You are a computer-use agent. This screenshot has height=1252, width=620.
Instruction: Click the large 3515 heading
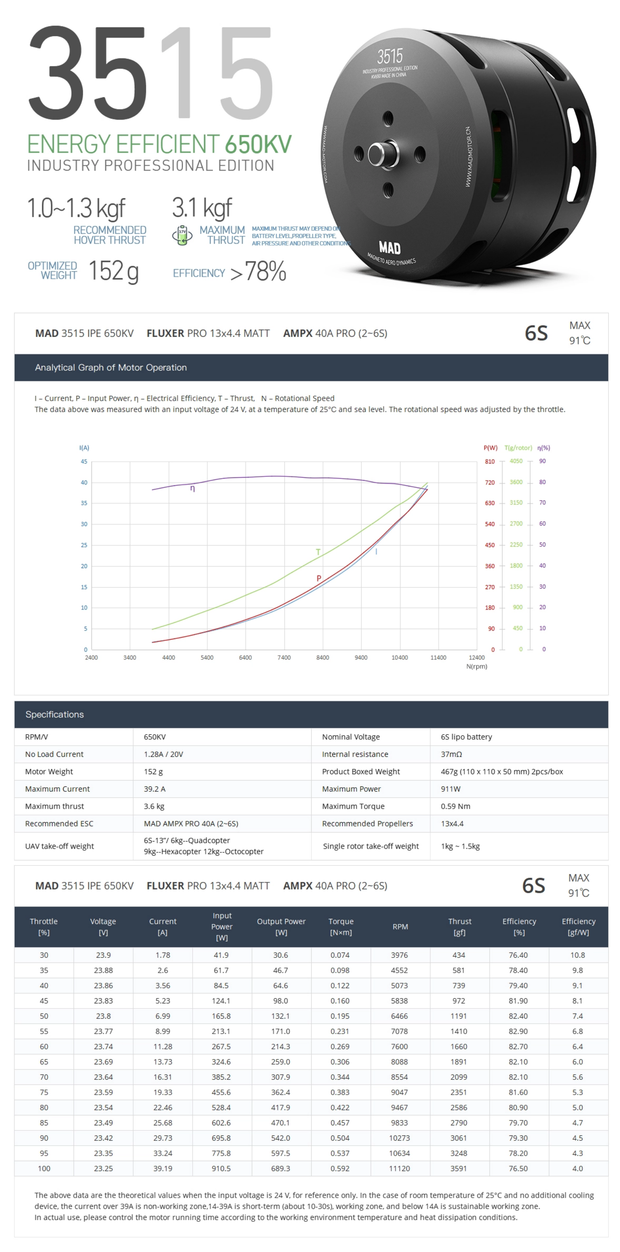click(150, 73)
